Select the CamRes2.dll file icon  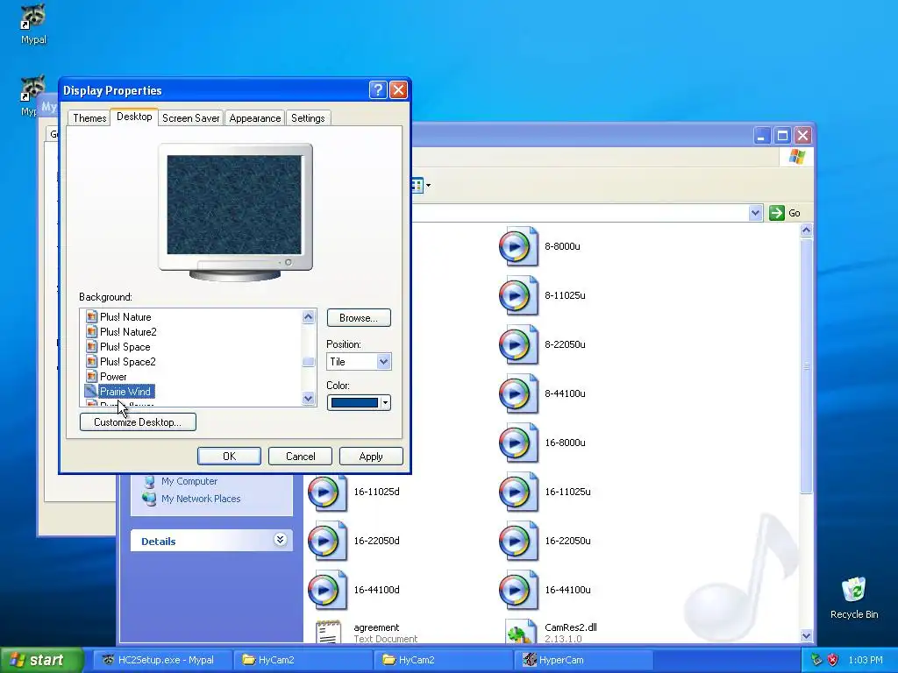tap(520, 632)
